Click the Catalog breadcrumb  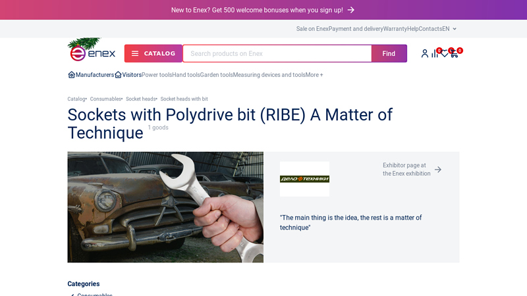(x=76, y=99)
